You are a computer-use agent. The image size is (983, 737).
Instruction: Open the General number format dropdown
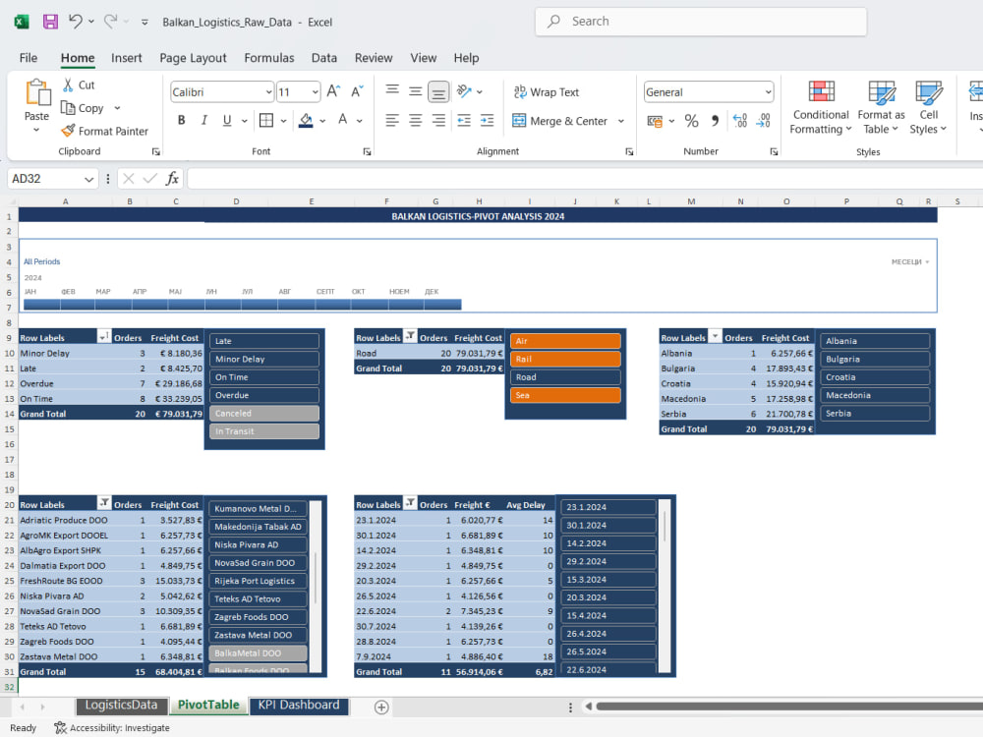[x=768, y=92]
